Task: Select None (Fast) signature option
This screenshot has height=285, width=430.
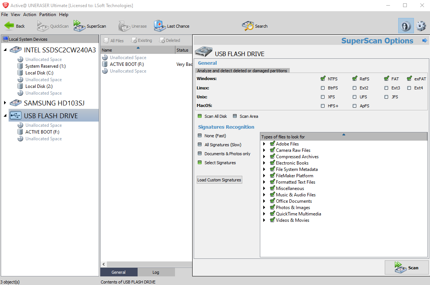Action: coord(200,135)
